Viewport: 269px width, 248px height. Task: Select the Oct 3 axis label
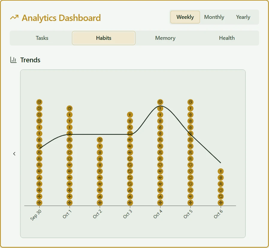pos(128,214)
